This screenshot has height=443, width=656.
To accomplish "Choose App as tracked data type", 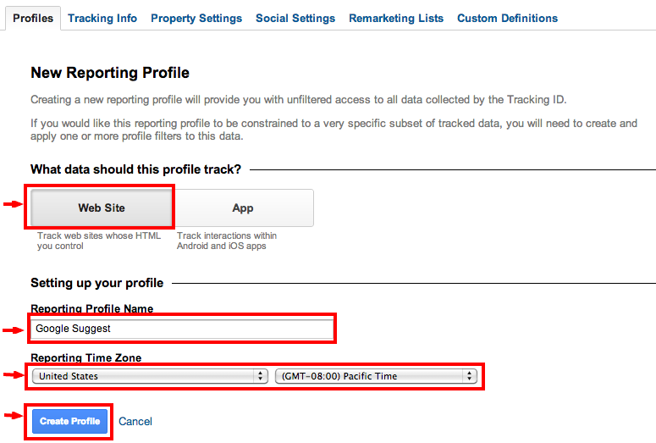I will click(243, 208).
